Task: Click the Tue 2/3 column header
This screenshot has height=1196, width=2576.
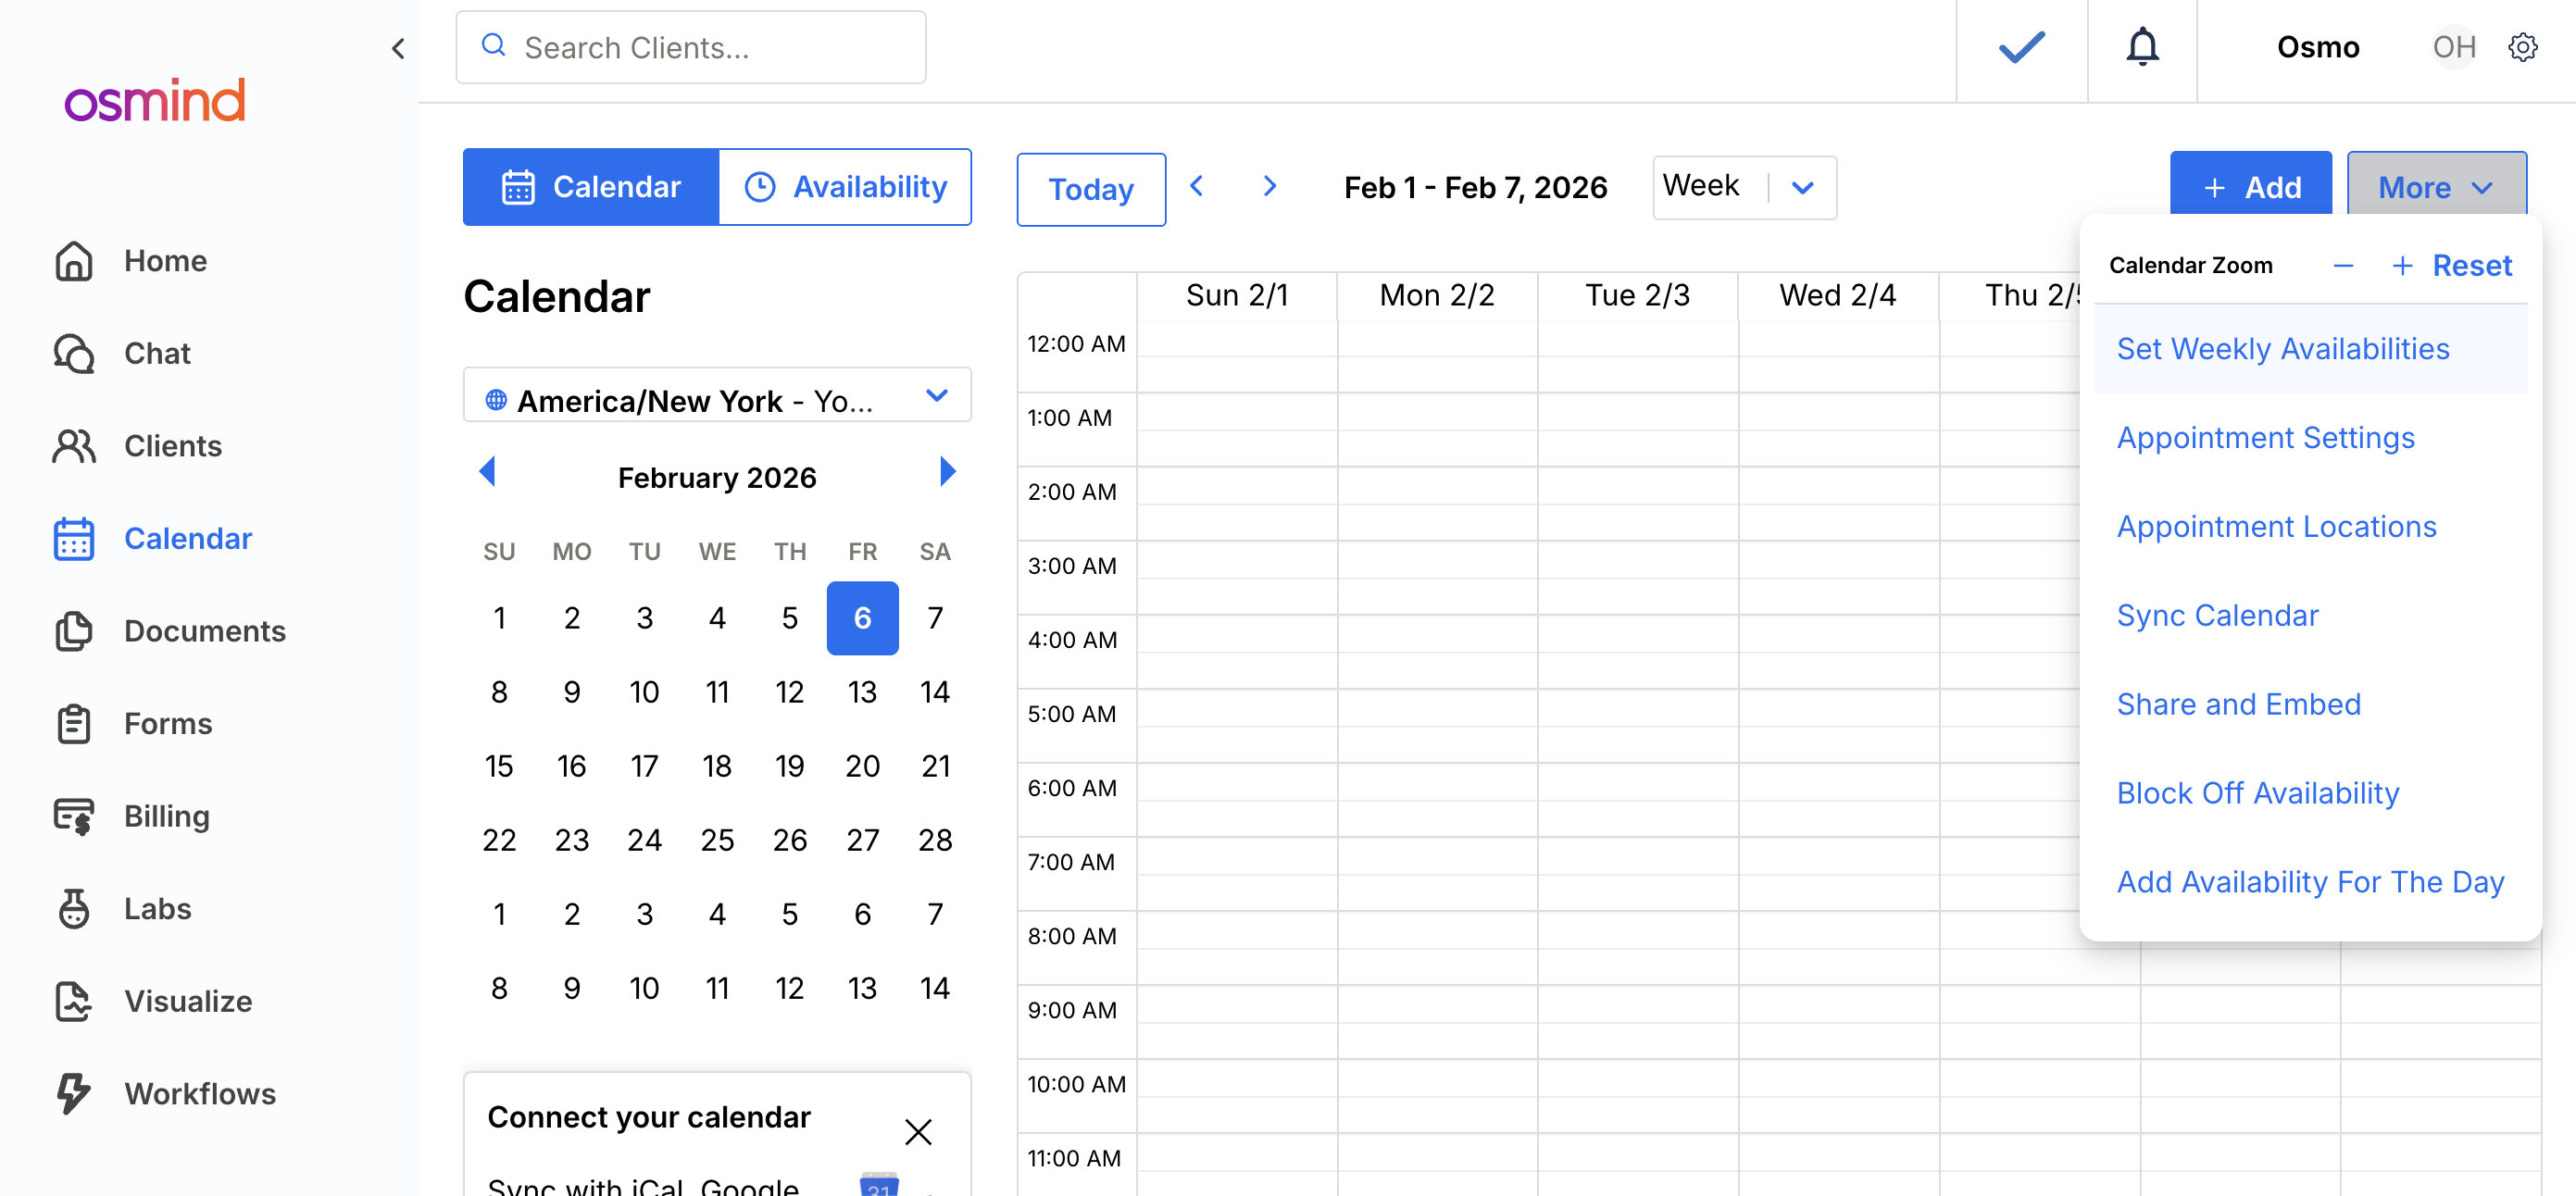Action: (1637, 296)
